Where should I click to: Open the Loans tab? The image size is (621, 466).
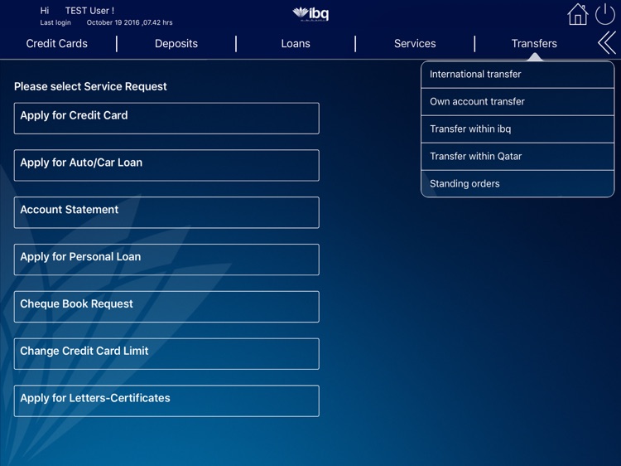(296, 44)
